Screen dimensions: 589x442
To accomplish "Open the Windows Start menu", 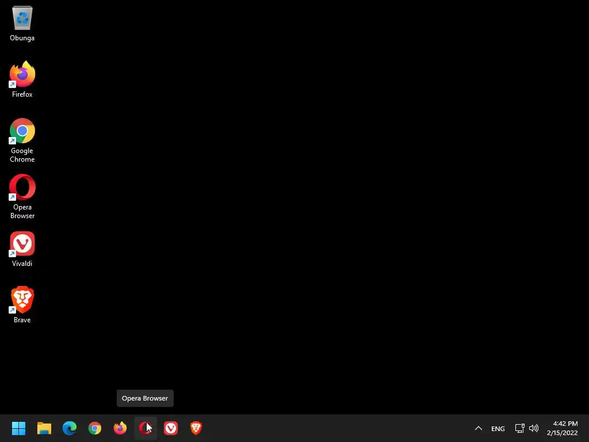I will (19, 428).
